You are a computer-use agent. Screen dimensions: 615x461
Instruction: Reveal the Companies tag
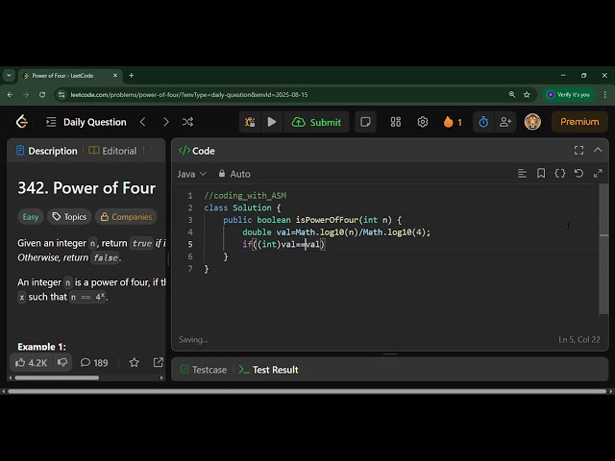pyautogui.click(x=126, y=217)
